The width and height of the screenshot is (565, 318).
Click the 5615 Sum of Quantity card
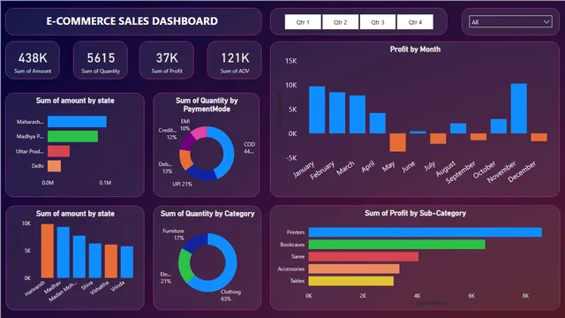(x=101, y=61)
